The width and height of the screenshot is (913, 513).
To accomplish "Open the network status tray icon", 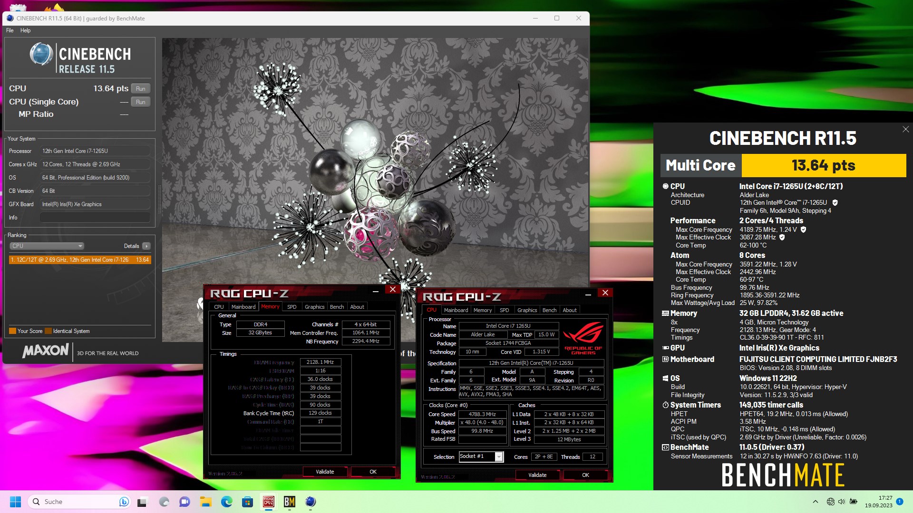I will pyautogui.click(x=831, y=502).
